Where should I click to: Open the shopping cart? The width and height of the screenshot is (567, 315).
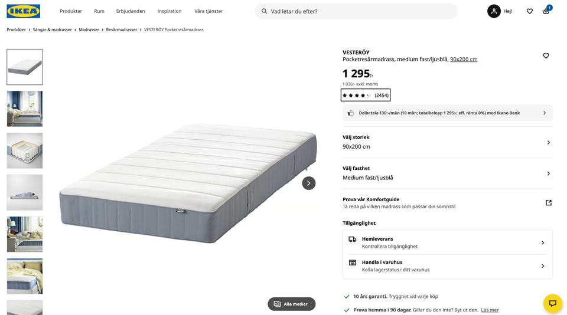546,11
